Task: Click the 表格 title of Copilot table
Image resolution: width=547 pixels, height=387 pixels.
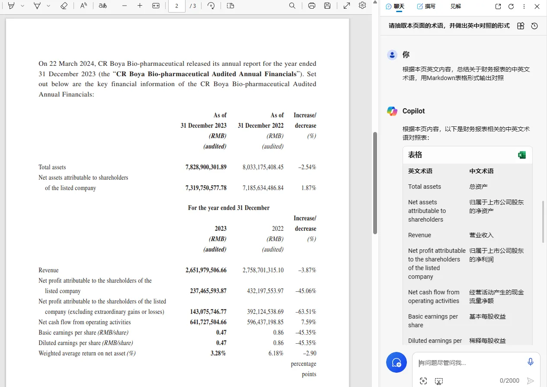Action: [x=415, y=155]
